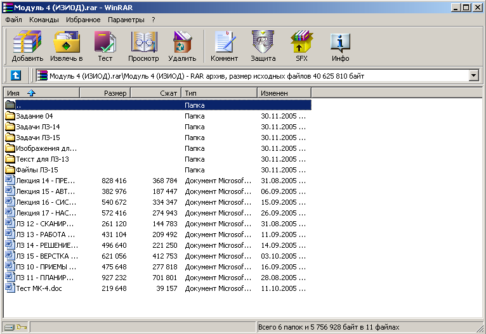Select the Текст для ЛЗ-13 folder icon
Viewport: 486px width, 334px height.
[10, 159]
